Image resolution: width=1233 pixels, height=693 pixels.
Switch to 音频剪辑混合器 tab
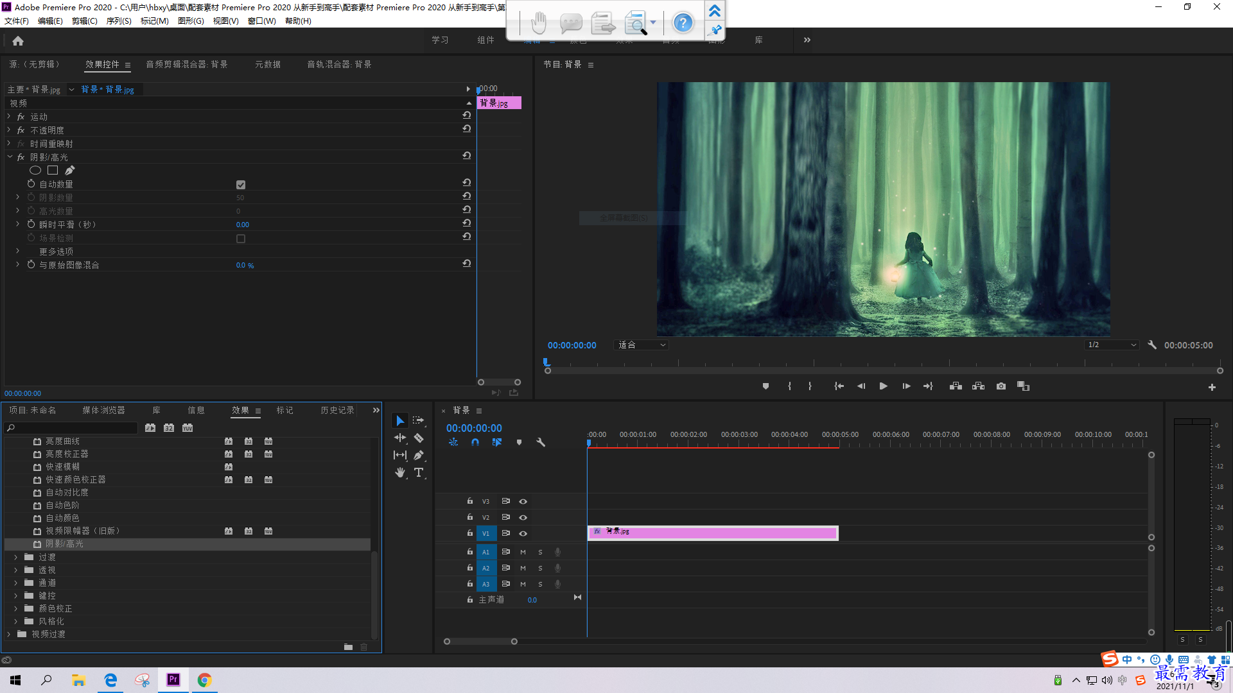(187, 64)
